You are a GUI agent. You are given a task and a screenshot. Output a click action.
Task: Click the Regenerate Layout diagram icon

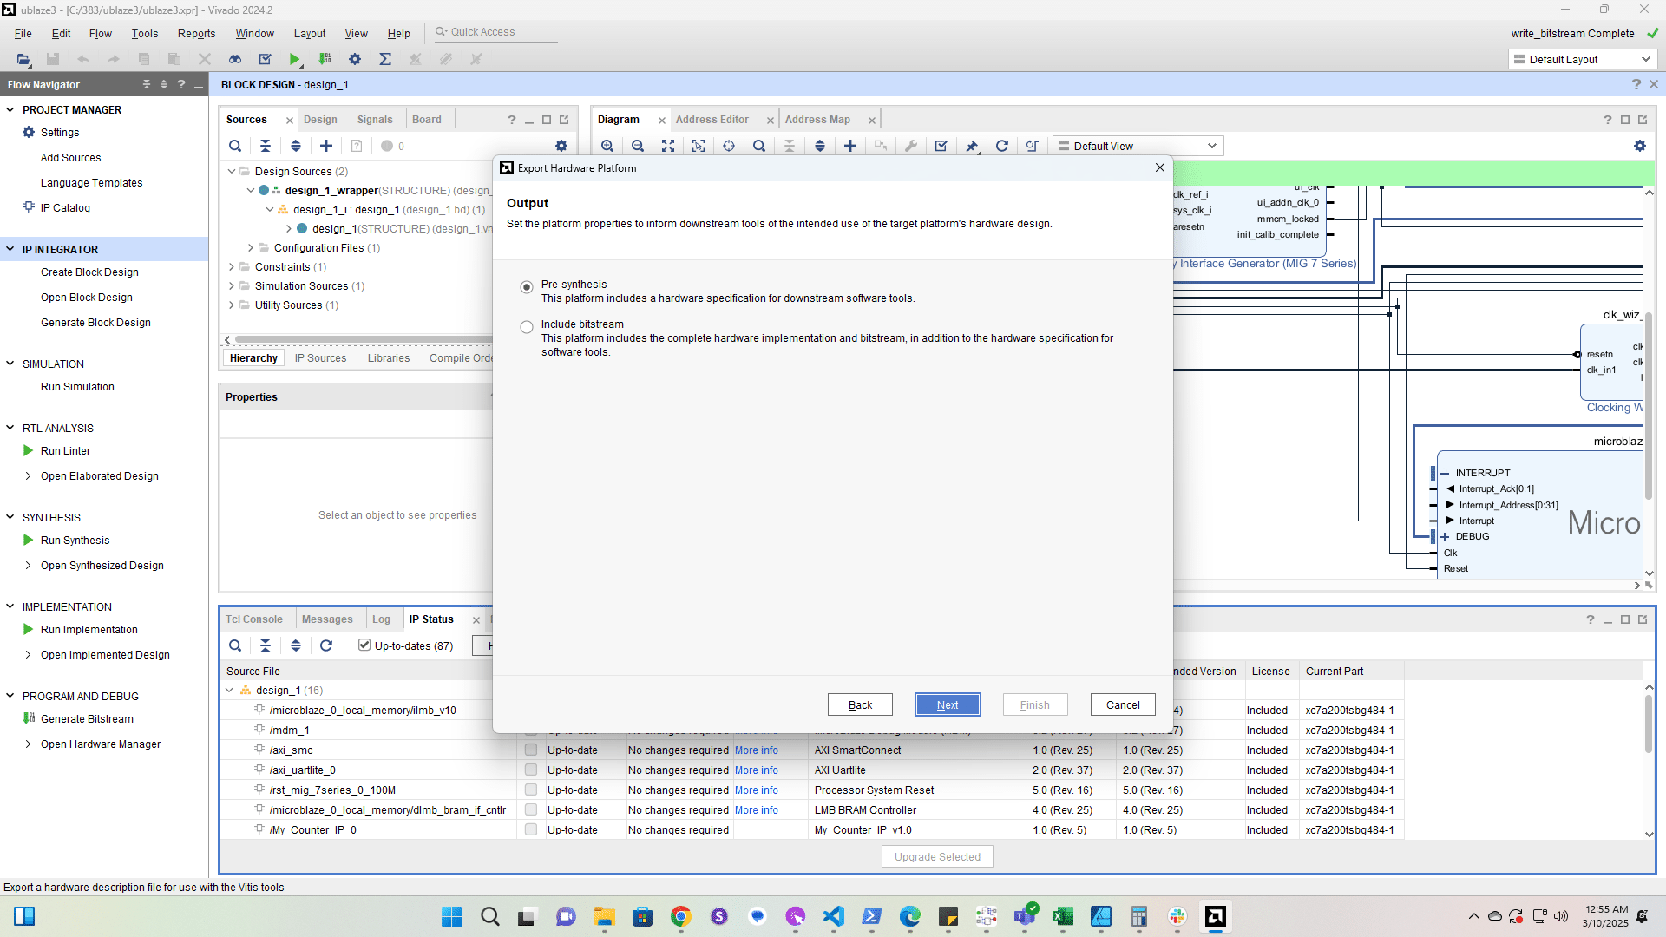1002,146
